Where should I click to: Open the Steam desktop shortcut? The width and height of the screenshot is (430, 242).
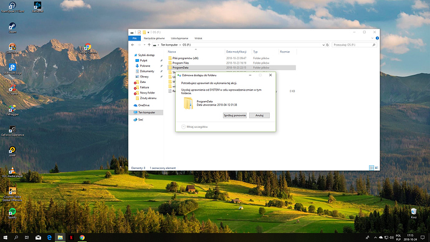point(12,27)
